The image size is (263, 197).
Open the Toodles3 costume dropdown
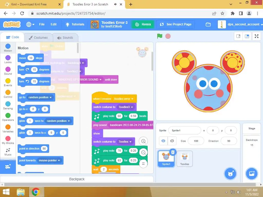[x=126, y=107]
